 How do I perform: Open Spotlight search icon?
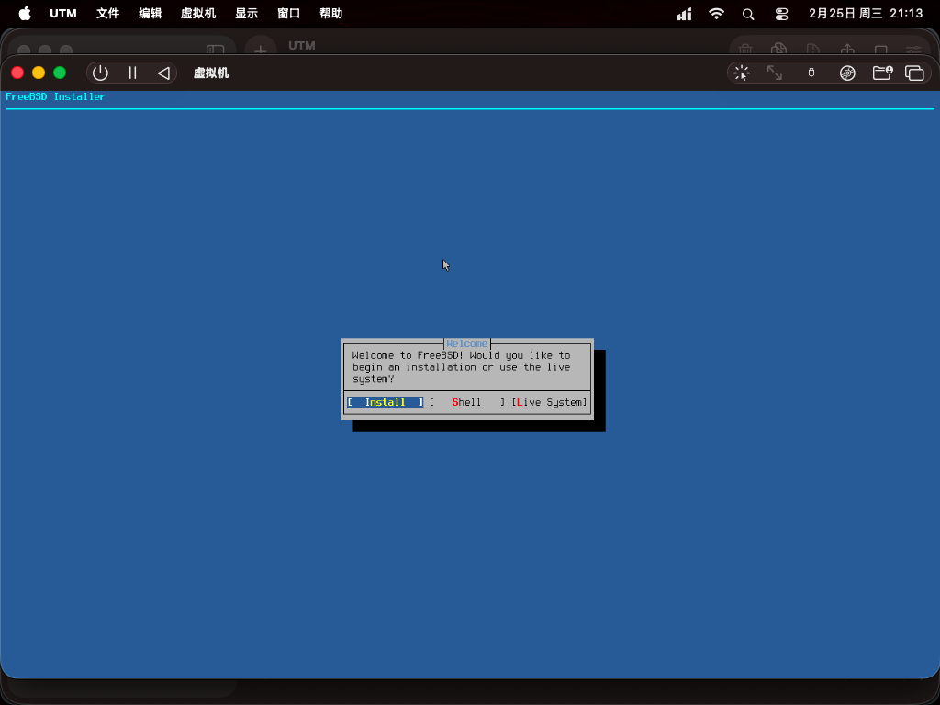[748, 14]
